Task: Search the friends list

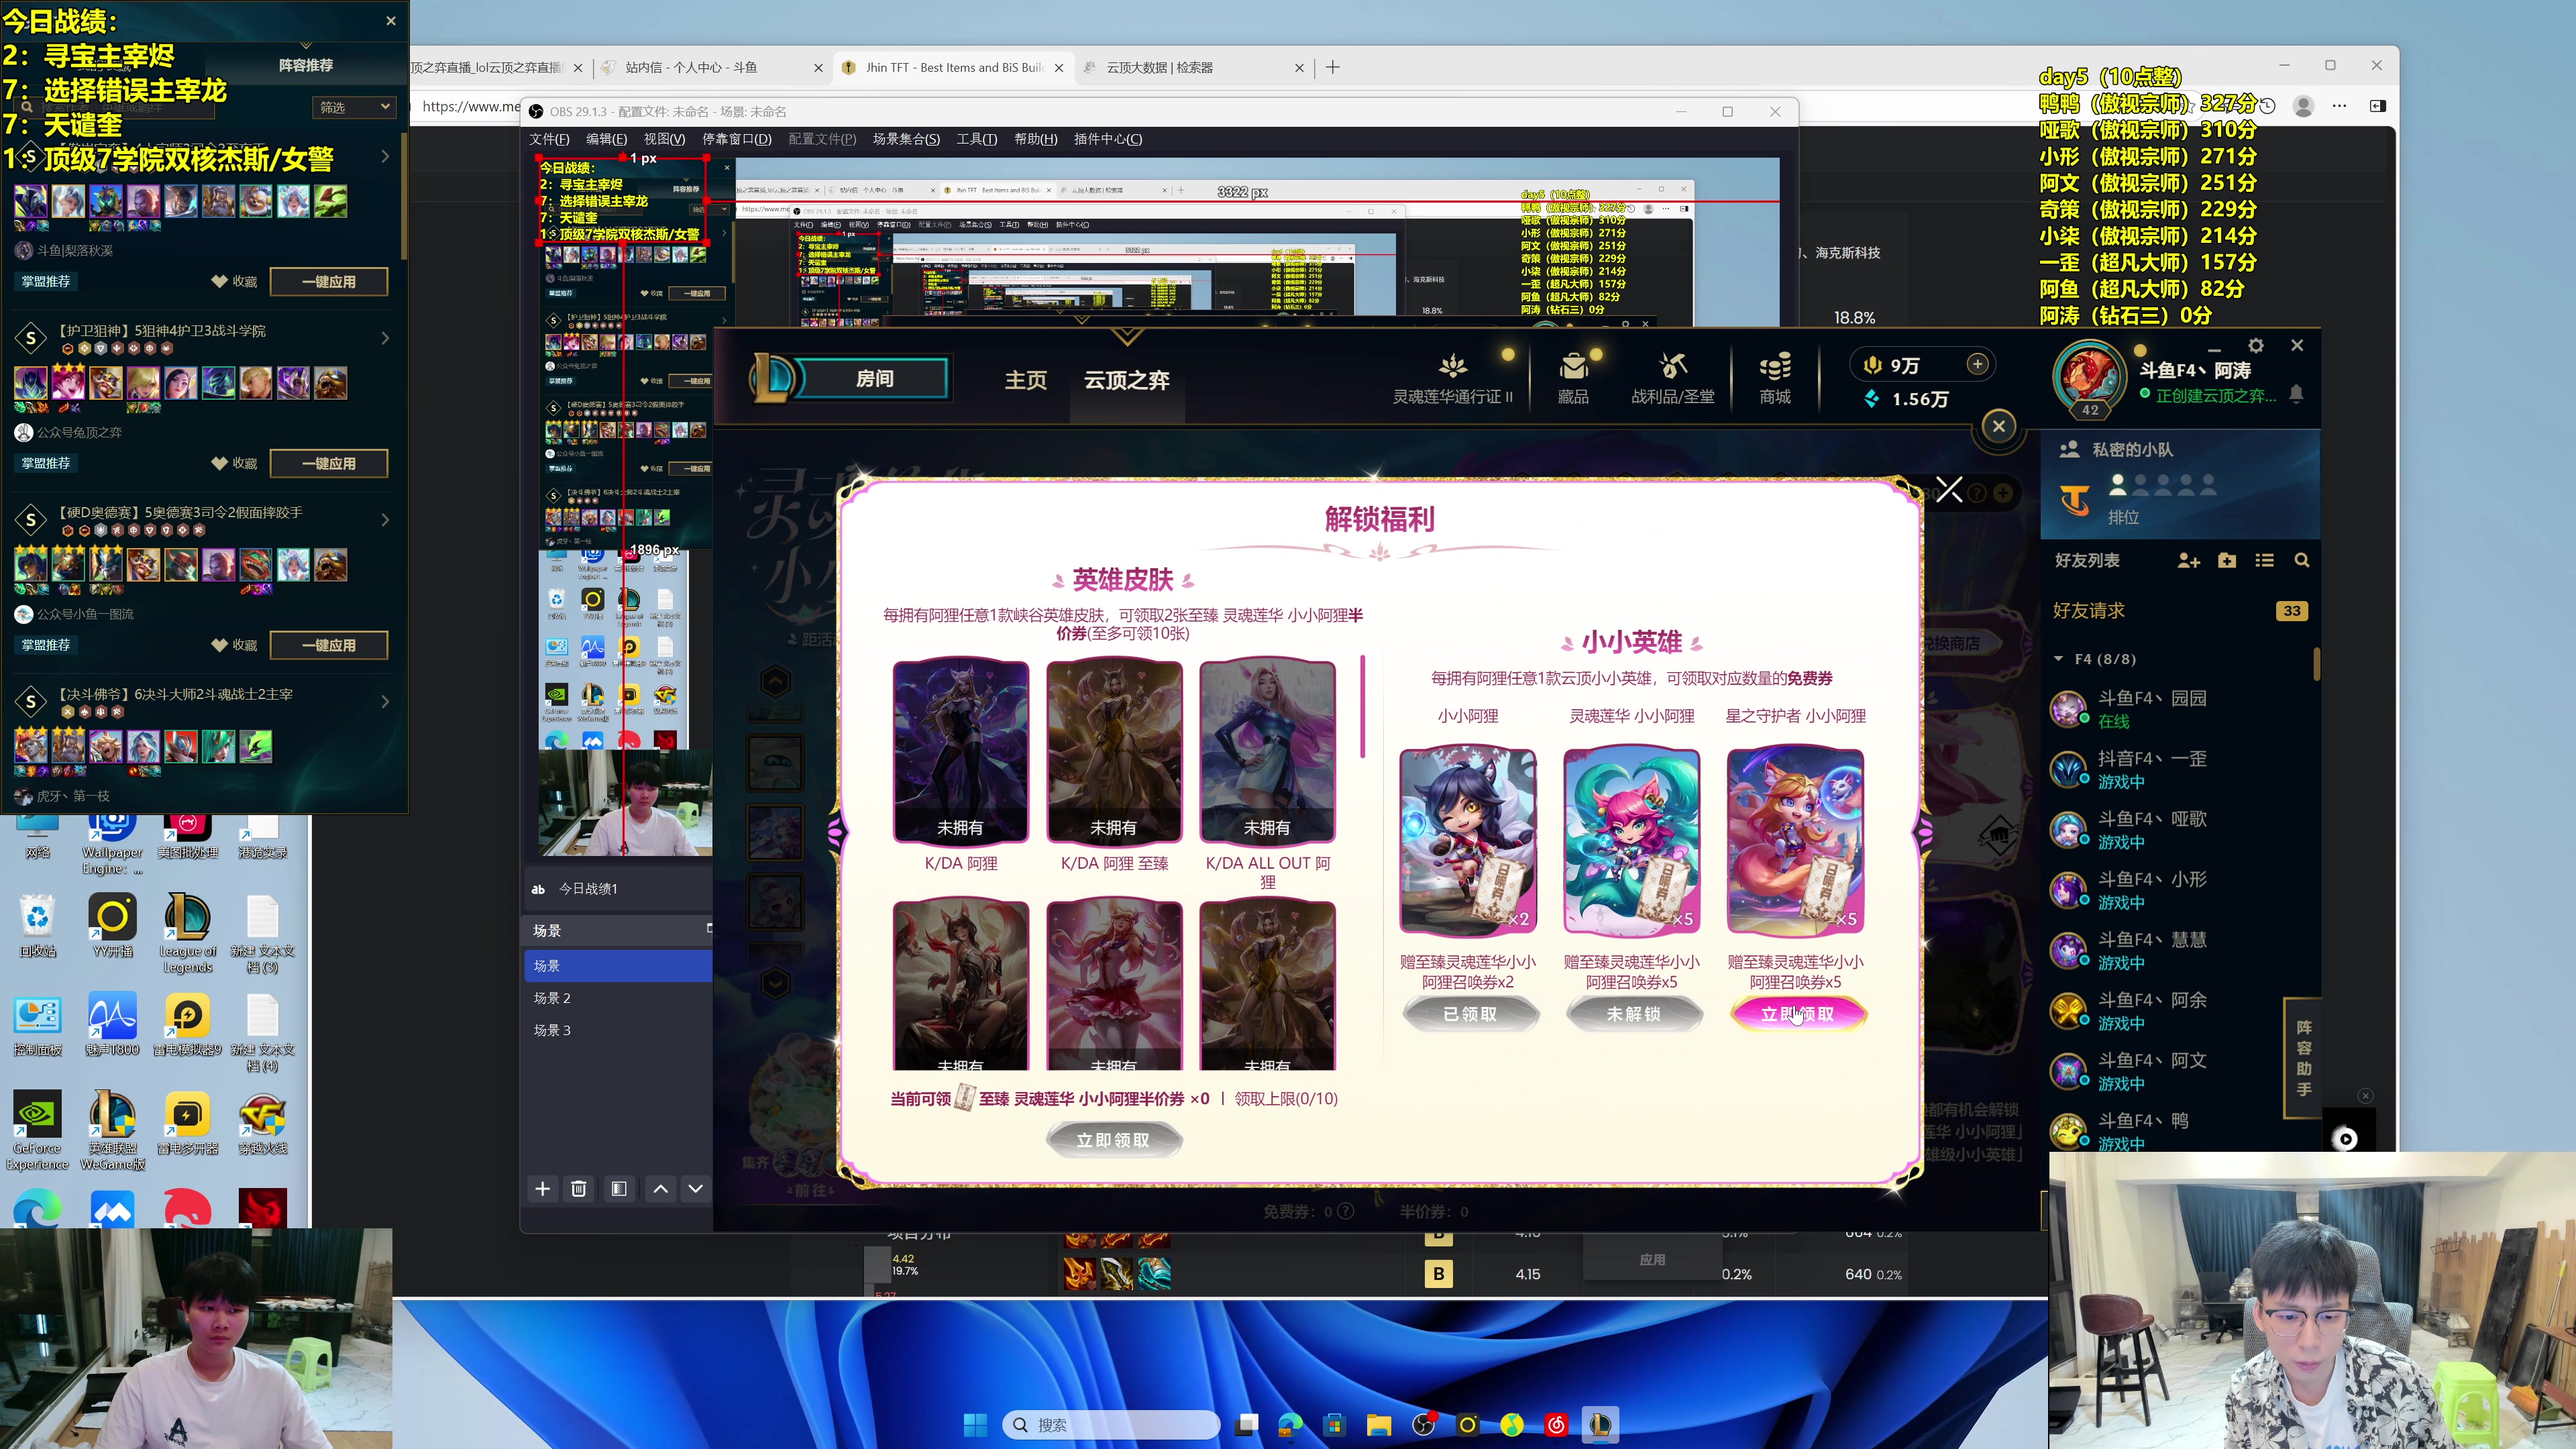Action: 2301,561
